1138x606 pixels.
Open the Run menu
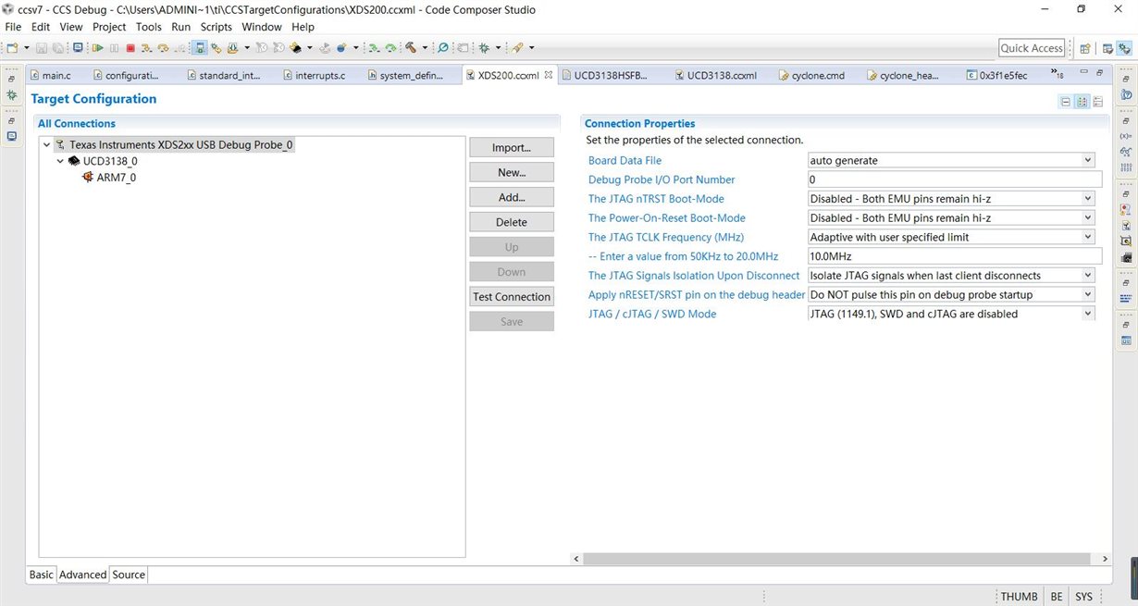180,27
